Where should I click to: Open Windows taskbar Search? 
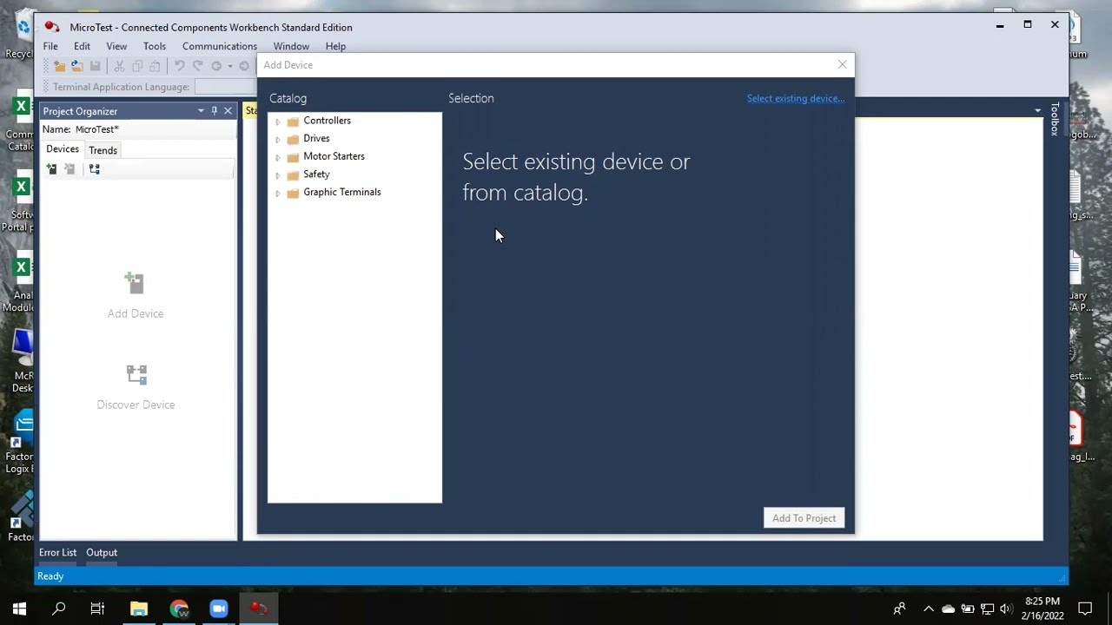point(59,609)
